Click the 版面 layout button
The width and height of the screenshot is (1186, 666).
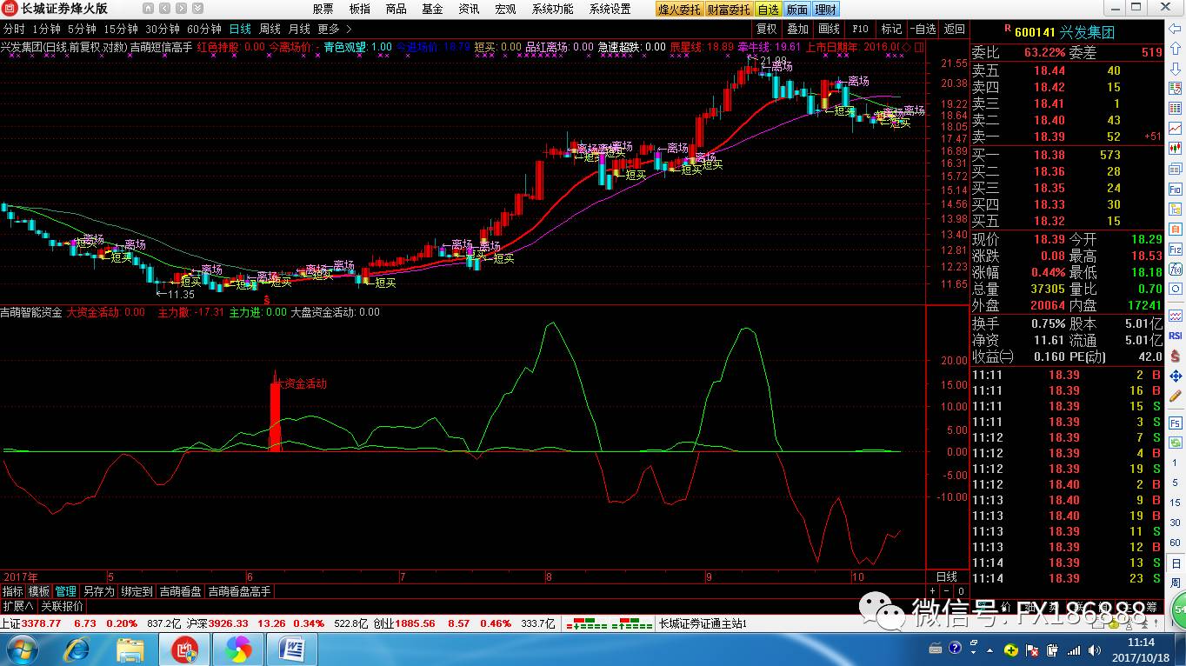pyautogui.click(x=796, y=10)
